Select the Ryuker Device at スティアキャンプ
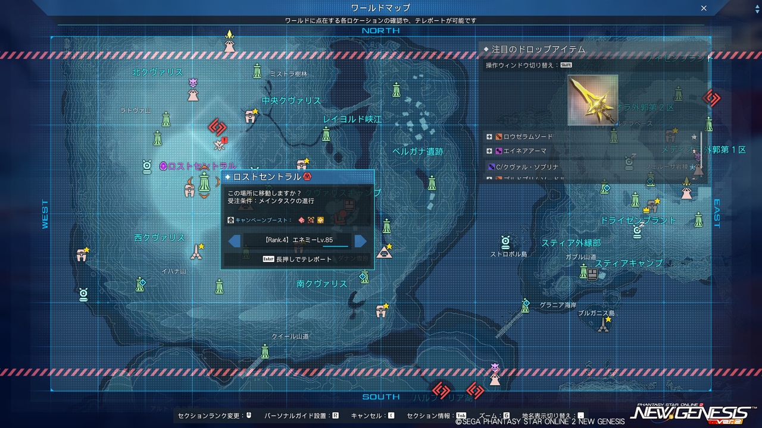Viewport: 762px width, 428px height. (x=583, y=272)
